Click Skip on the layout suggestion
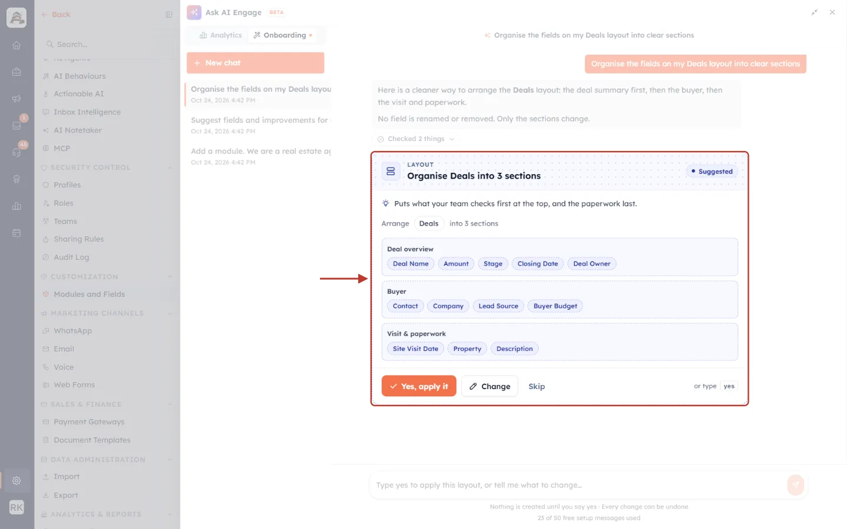The width and height of the screenshot is (847, 529). click(x=536, y=386)
